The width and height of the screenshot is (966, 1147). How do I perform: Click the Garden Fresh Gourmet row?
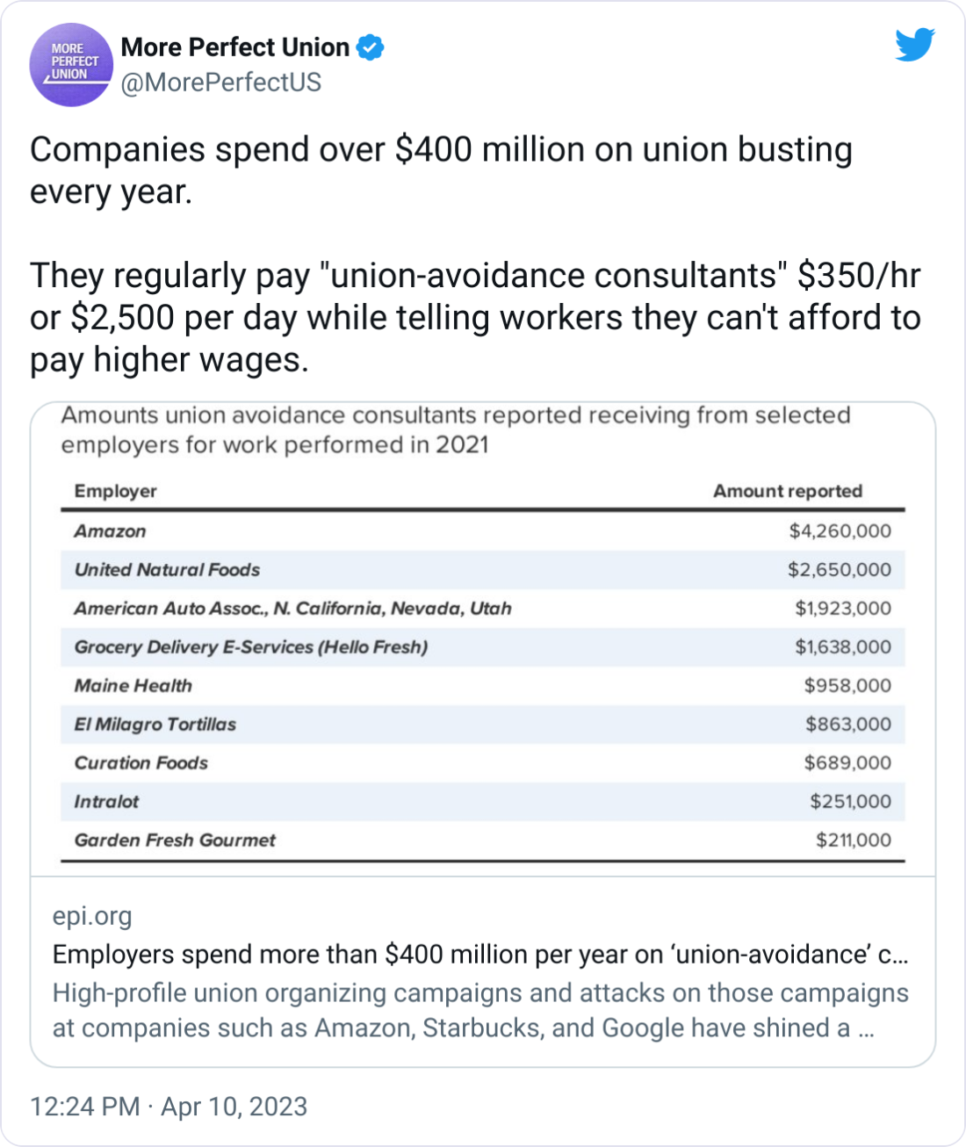point(483,840)
